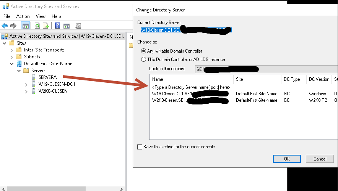Collapse the Default-First-Site-Name node

point(11,64)
